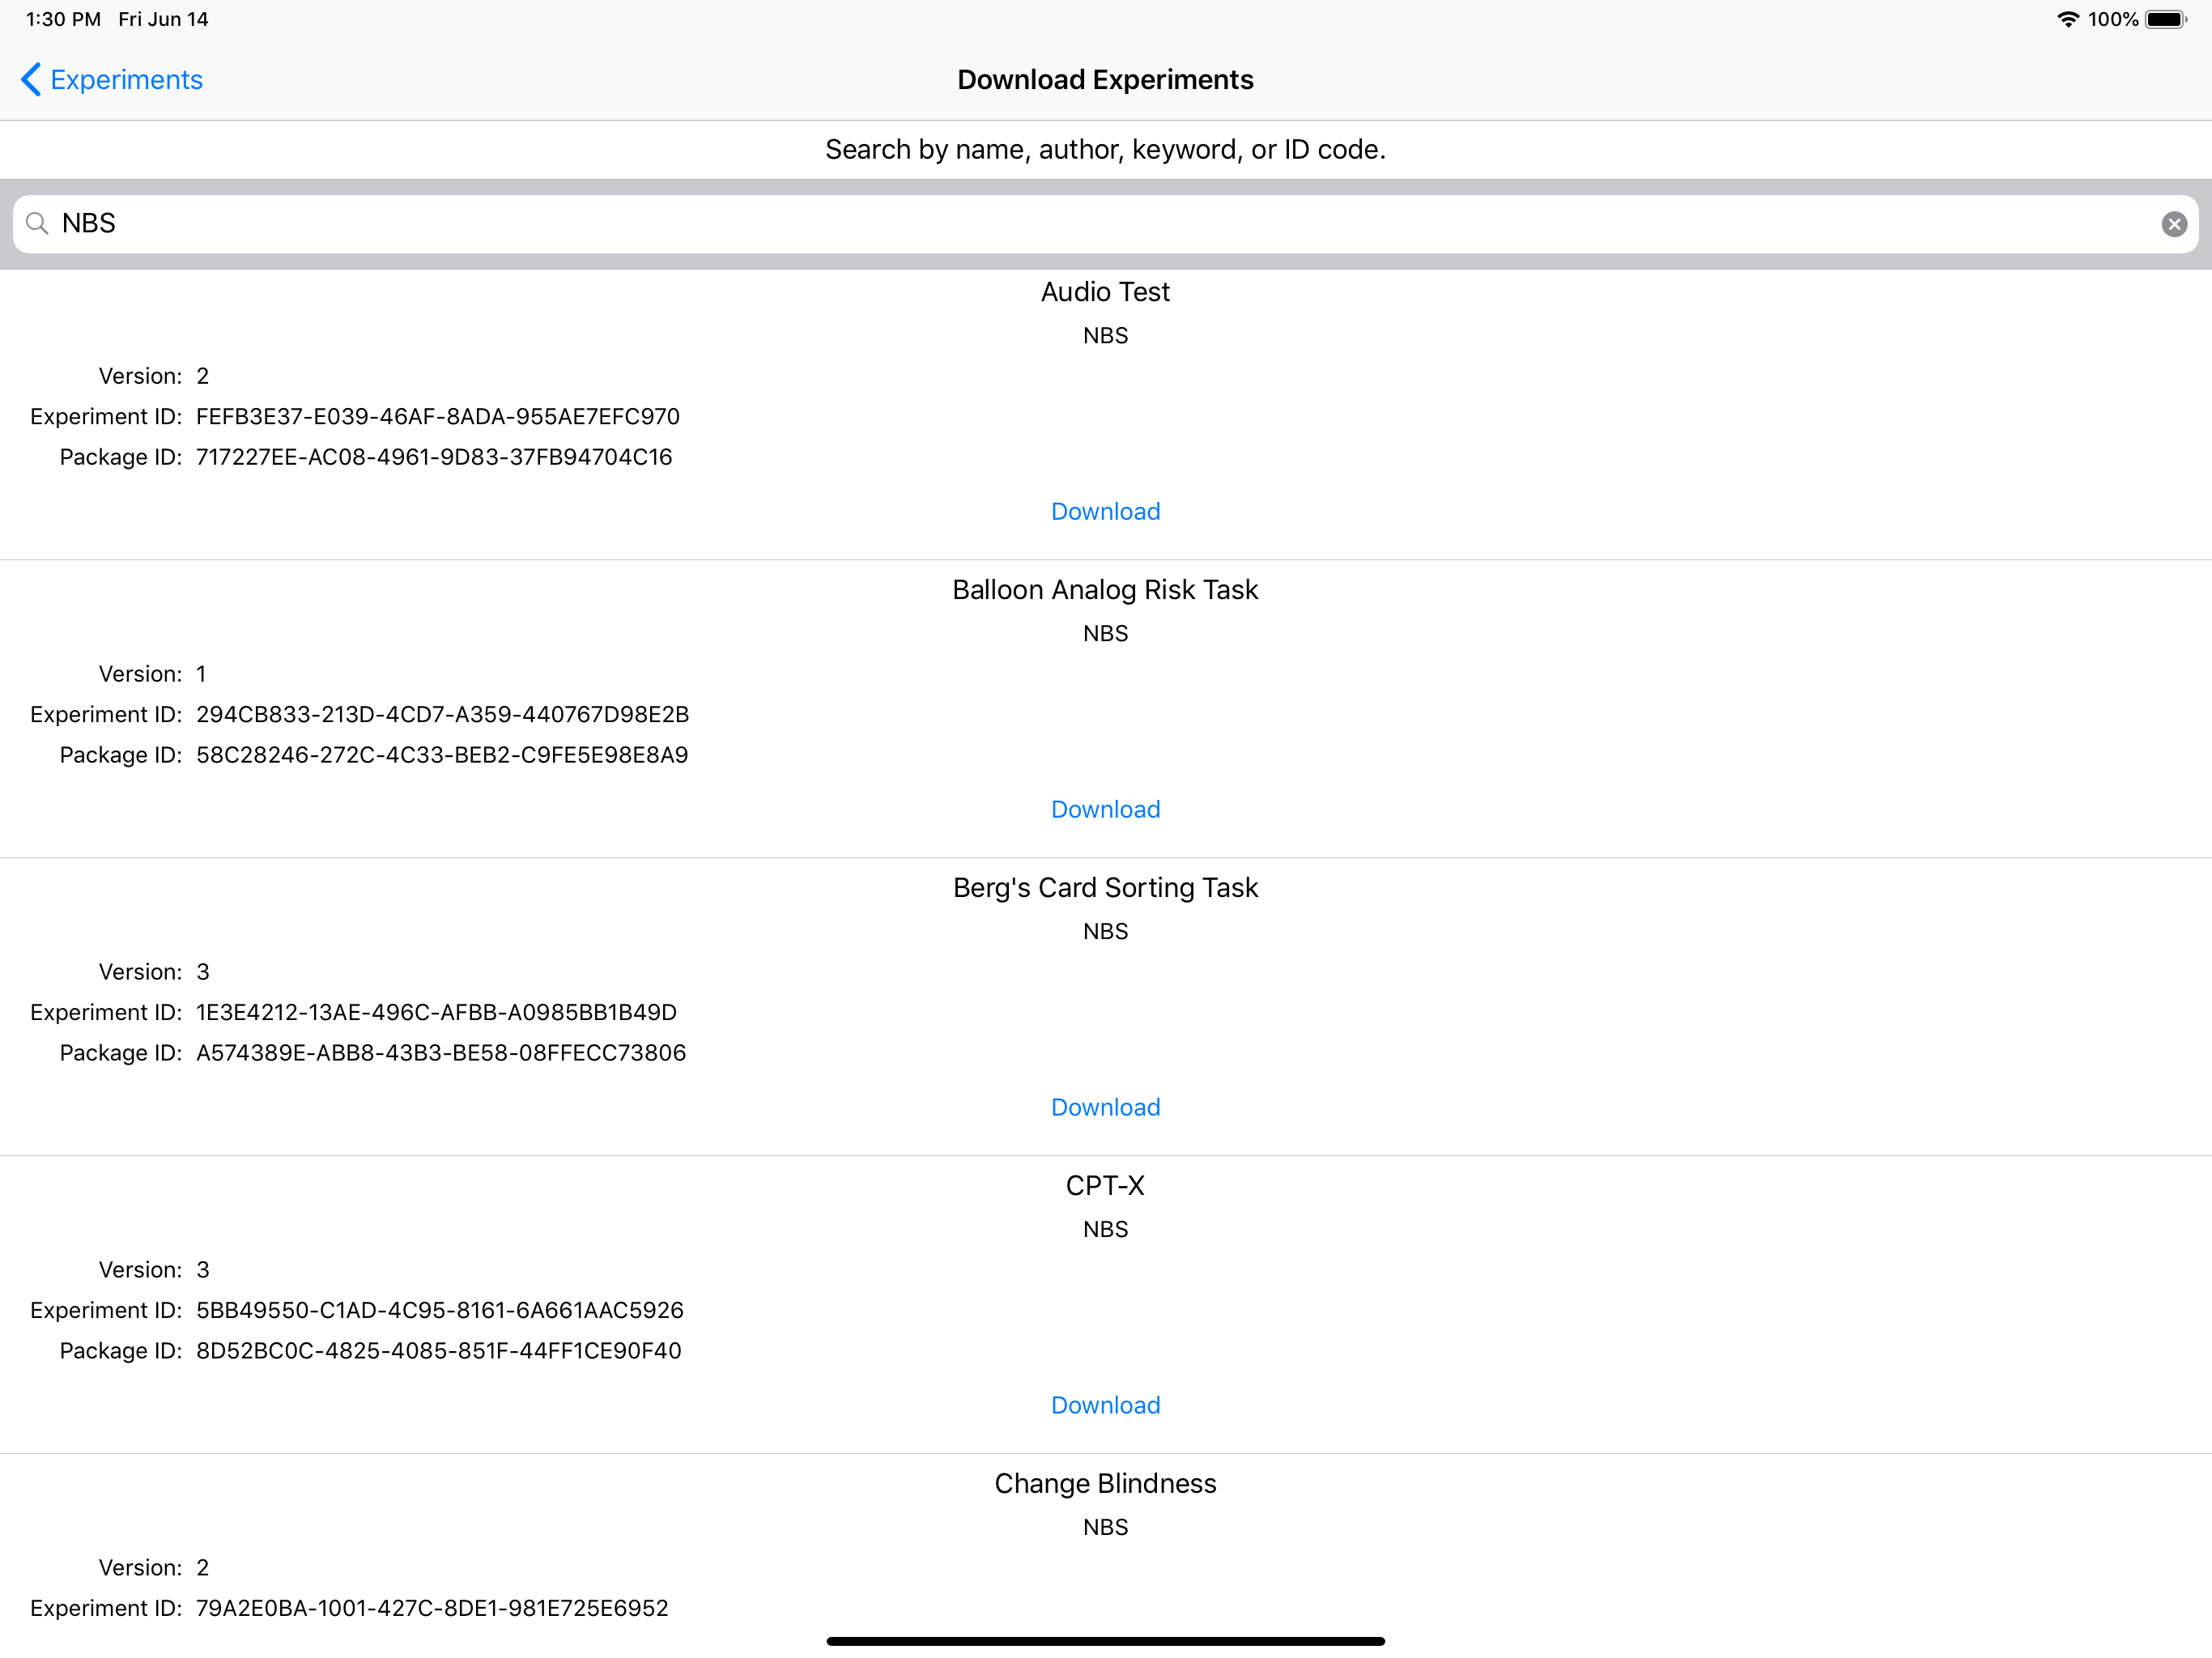2212x1658 pixels.
Task: Tap NBS author under Audio Test
Action: [1105, 336]
